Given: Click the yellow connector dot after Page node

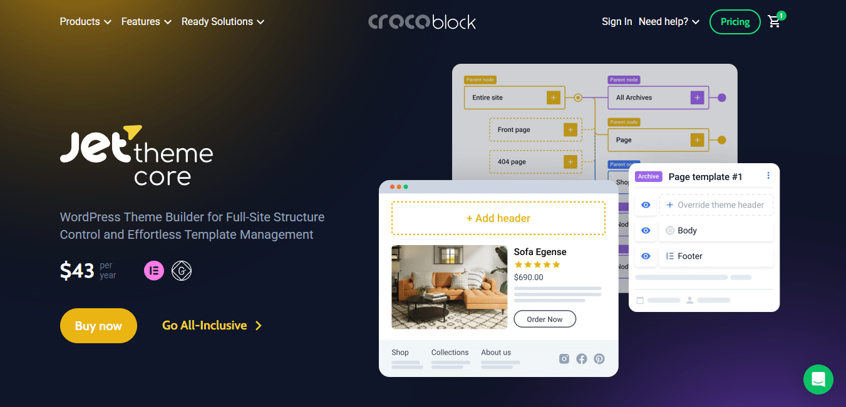Looking at the screenshot, I should (x=721, y=140).
